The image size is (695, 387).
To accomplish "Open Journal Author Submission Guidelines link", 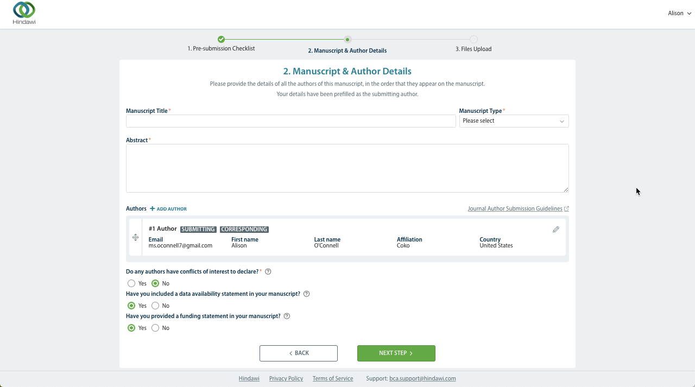I will (515, 208).
